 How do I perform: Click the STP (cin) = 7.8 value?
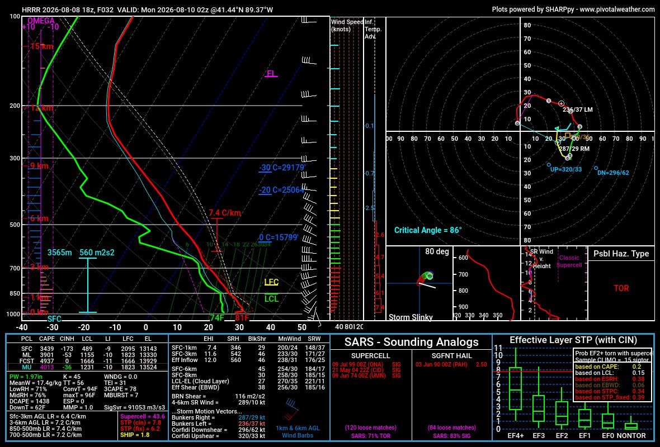click(140, 422)
